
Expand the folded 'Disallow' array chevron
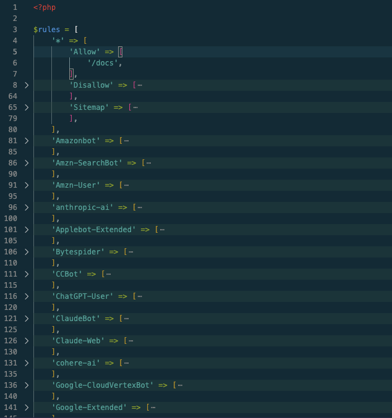point(26,85)
